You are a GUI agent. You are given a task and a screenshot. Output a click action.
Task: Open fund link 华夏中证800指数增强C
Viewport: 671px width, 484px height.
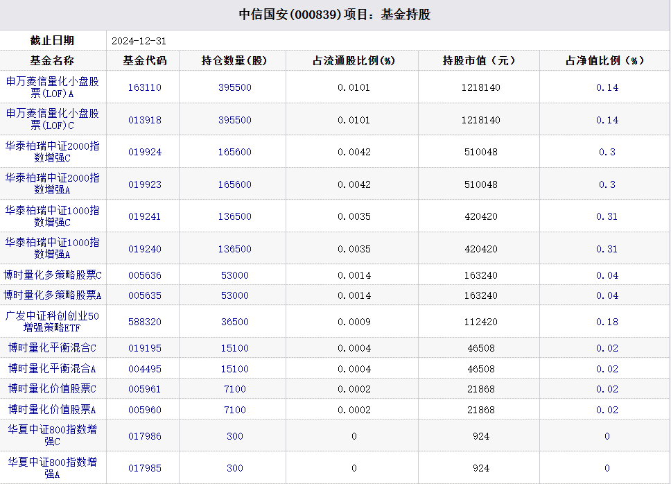pos(53,435)
